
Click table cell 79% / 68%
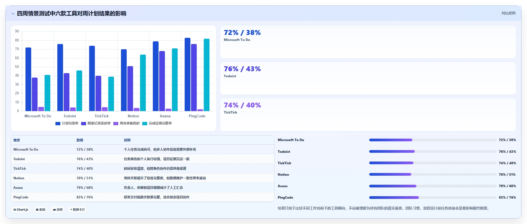pyautogui.click(x=85, y=188)
